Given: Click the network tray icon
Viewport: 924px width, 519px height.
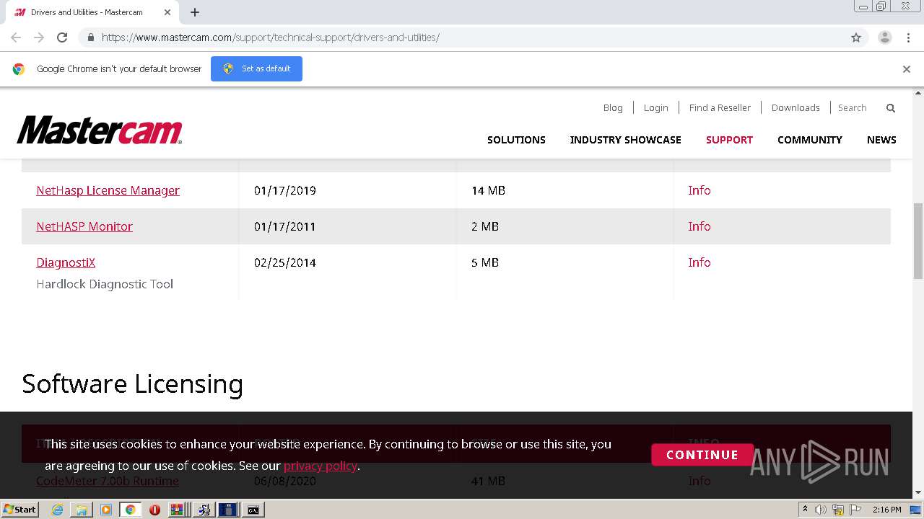Looking at the screenshot, I should coord(839,510).
